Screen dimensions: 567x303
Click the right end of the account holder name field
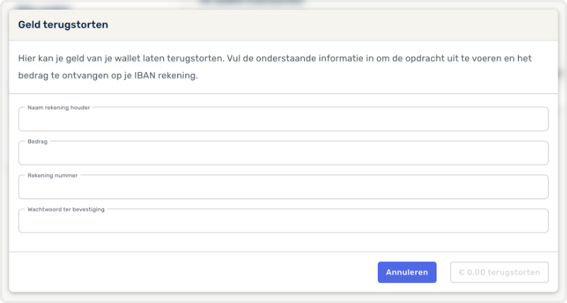(532, 120)
